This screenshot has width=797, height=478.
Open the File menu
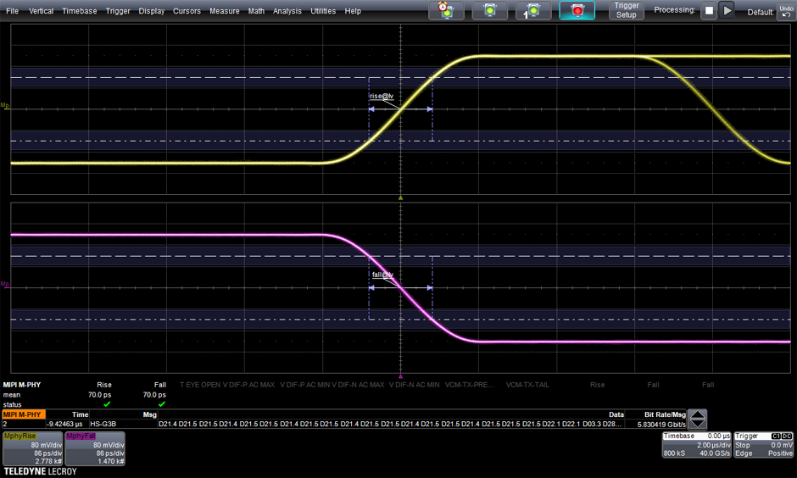(12, 11)
